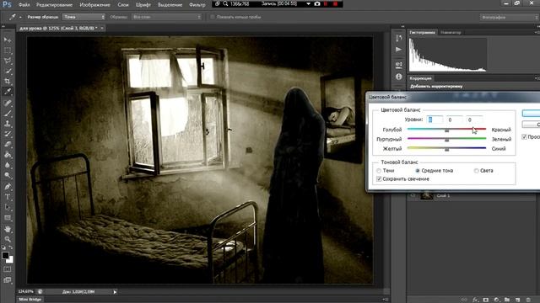This screenshot has width=540, height=303.
Task: Click OK button in Цветовой баланс dialog
Action: [x=531, y=114]
